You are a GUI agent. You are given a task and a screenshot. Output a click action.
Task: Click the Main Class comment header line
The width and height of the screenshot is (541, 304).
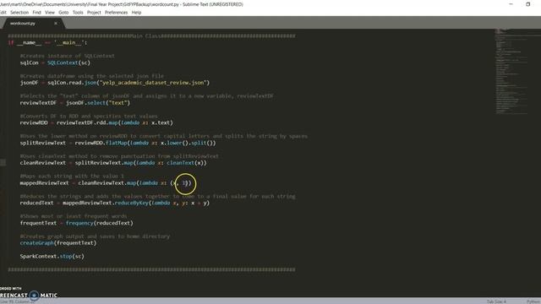click(x=151, y=35)
